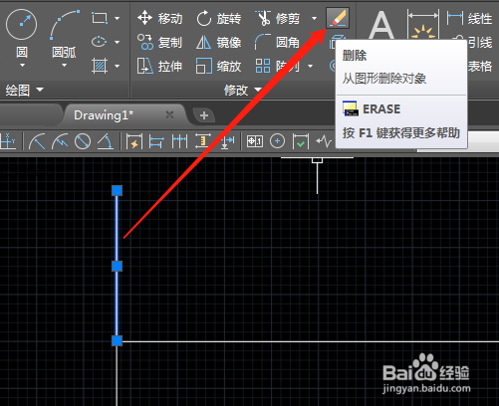The image size is (499, 406).
Task: Click the Center Mark circle-plus icon
Action: pyautogui.click(x=277, y=141)
